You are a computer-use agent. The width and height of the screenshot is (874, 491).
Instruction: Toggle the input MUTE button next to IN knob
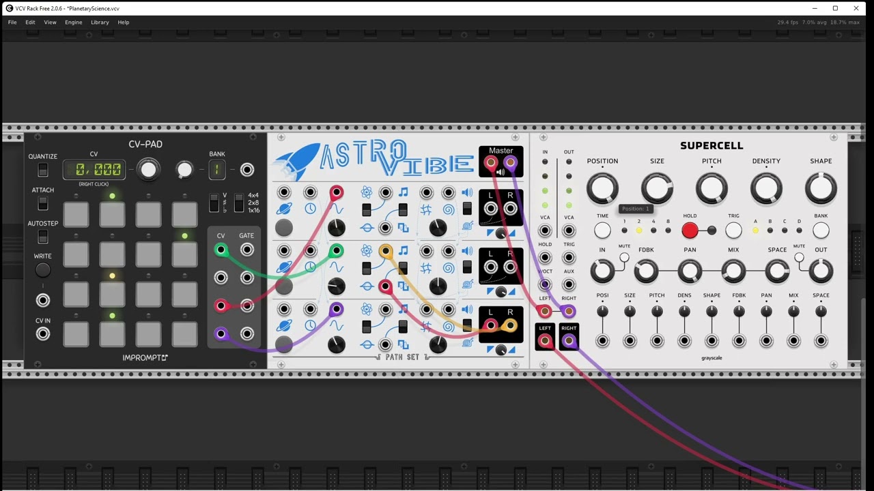624,257
